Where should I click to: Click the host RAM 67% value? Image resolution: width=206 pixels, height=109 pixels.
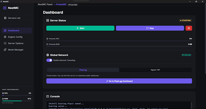pyautogui.click(x=29, y=99)
